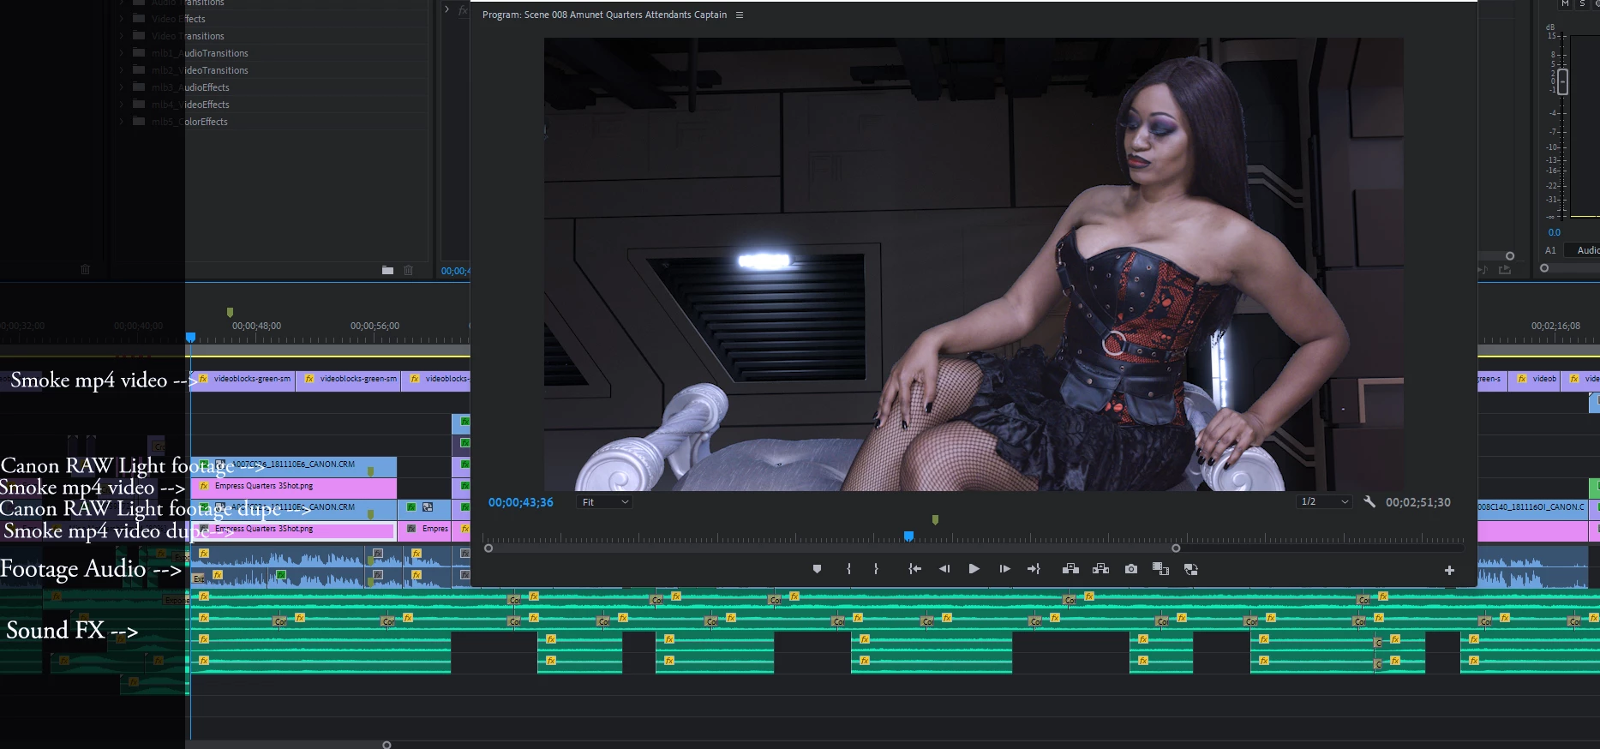Click the A1 track label in mixer
This screenshot has width=1600, height=749.
[x=1550, y=251]
